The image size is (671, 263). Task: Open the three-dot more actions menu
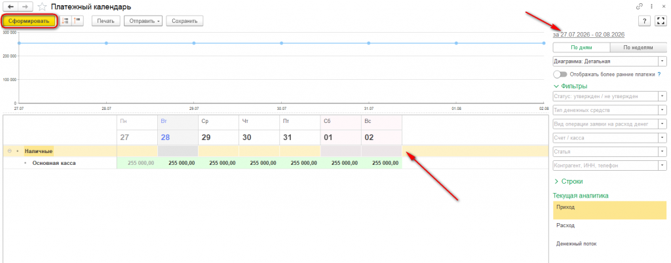[x=652, y=7]
